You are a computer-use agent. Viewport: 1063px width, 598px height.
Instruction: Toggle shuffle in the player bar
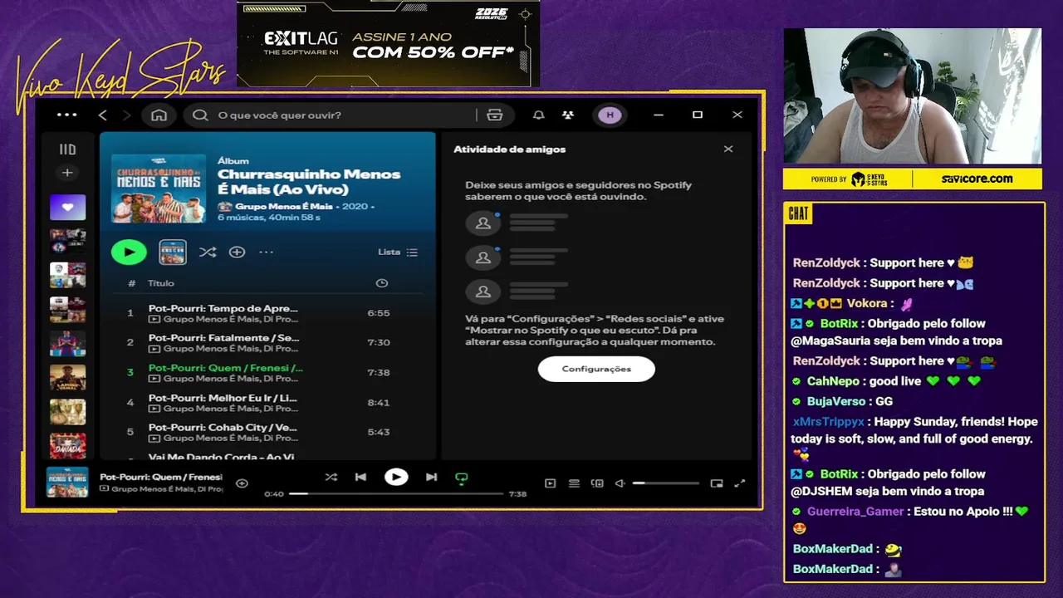tap(331, 477)
